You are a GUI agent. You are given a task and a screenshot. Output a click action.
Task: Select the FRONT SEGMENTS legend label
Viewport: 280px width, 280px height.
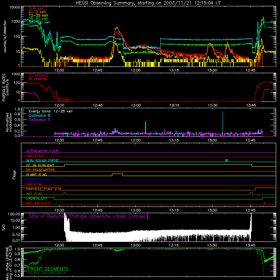tap(48, 269)
